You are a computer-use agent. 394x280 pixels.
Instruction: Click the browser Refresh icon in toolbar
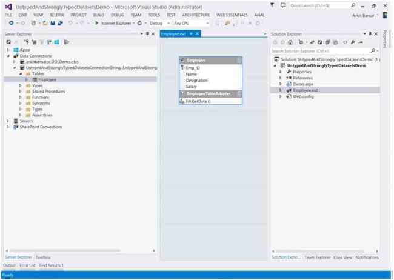(x=139, y=23)
